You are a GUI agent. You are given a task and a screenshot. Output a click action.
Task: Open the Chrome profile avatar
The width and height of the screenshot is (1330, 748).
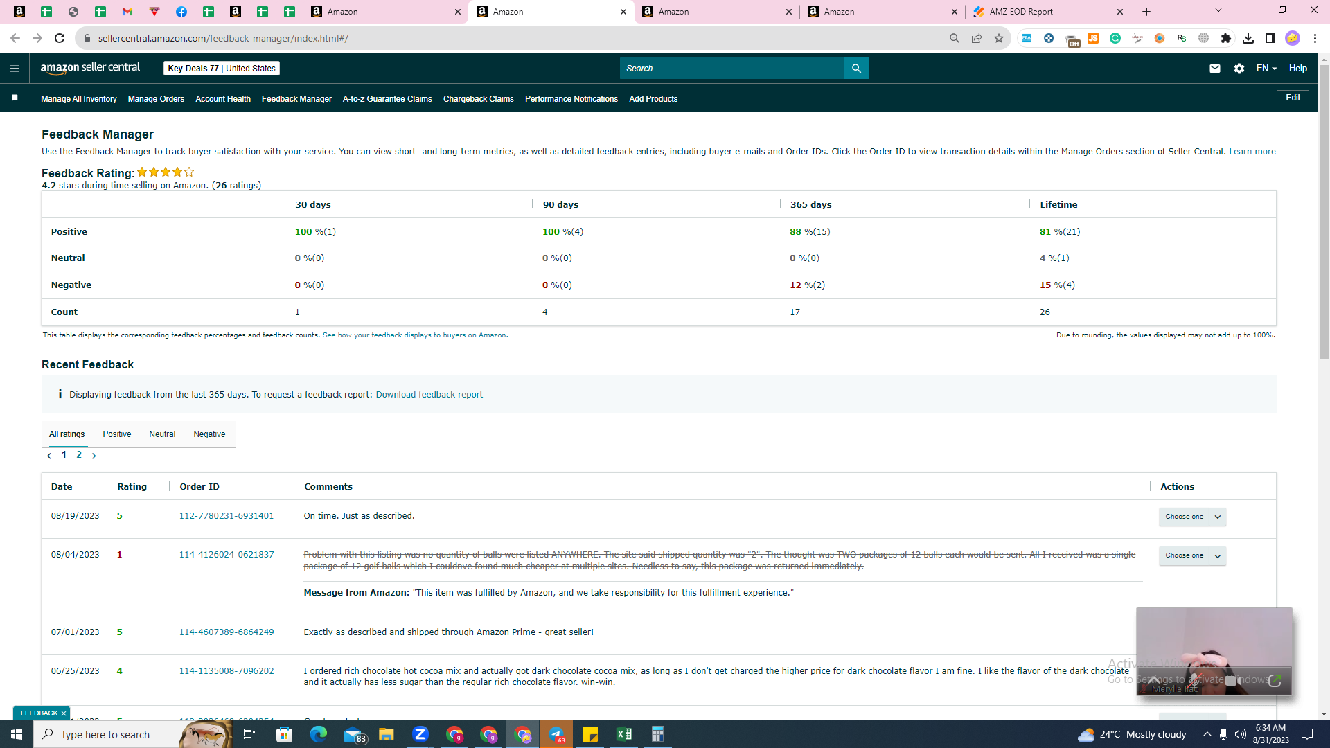[x=1293, y=38]
